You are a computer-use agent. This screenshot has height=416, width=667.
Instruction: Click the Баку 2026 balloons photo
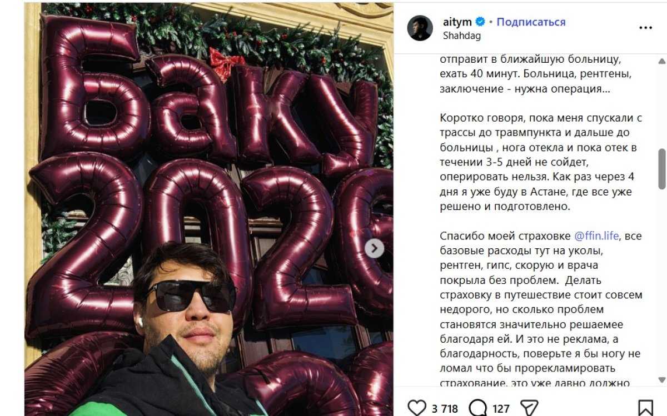click(x=209, y=209)
